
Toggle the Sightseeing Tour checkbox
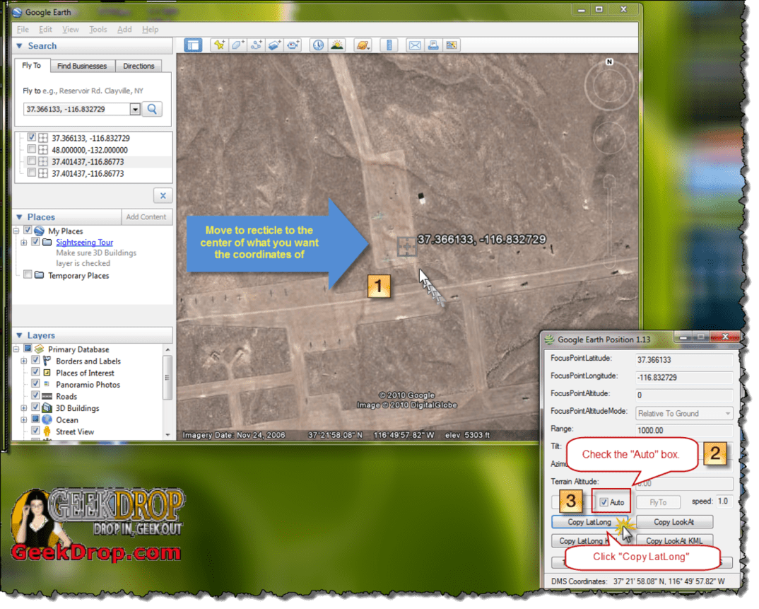tap(35, 241)
